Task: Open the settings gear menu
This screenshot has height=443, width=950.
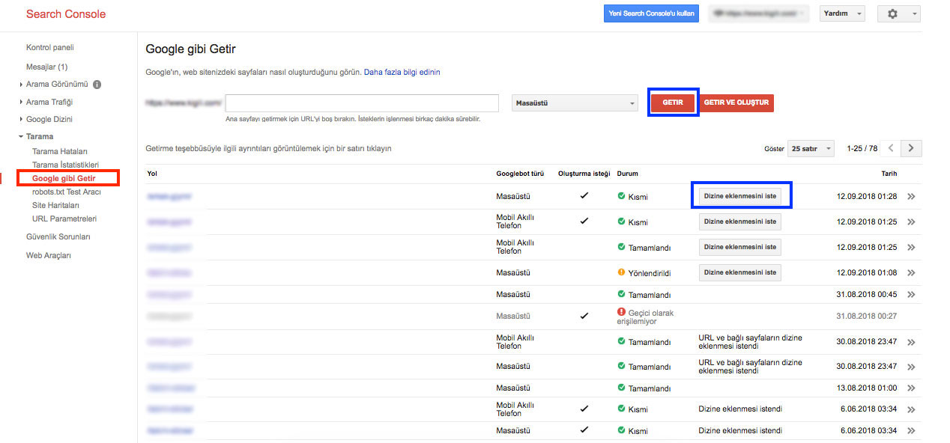Action: coord(898,13)
